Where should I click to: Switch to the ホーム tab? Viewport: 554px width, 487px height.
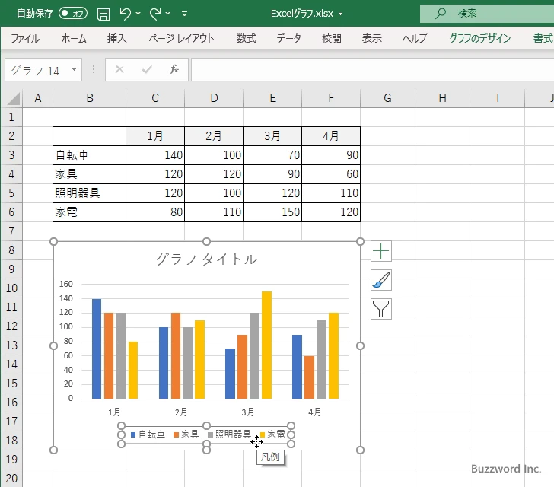[x=74, y=38]
